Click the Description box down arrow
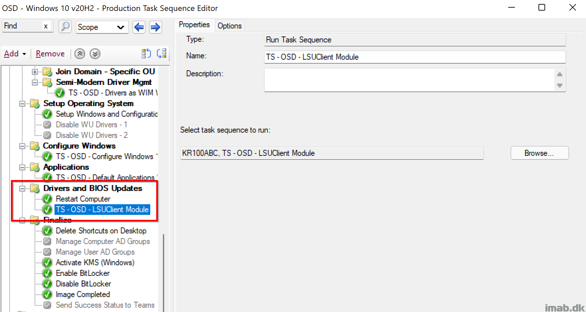 (560, 86)
